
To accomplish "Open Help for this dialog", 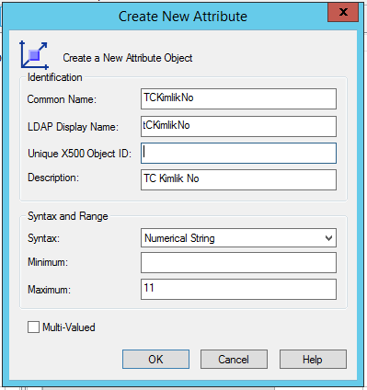I will pos(313,359).
